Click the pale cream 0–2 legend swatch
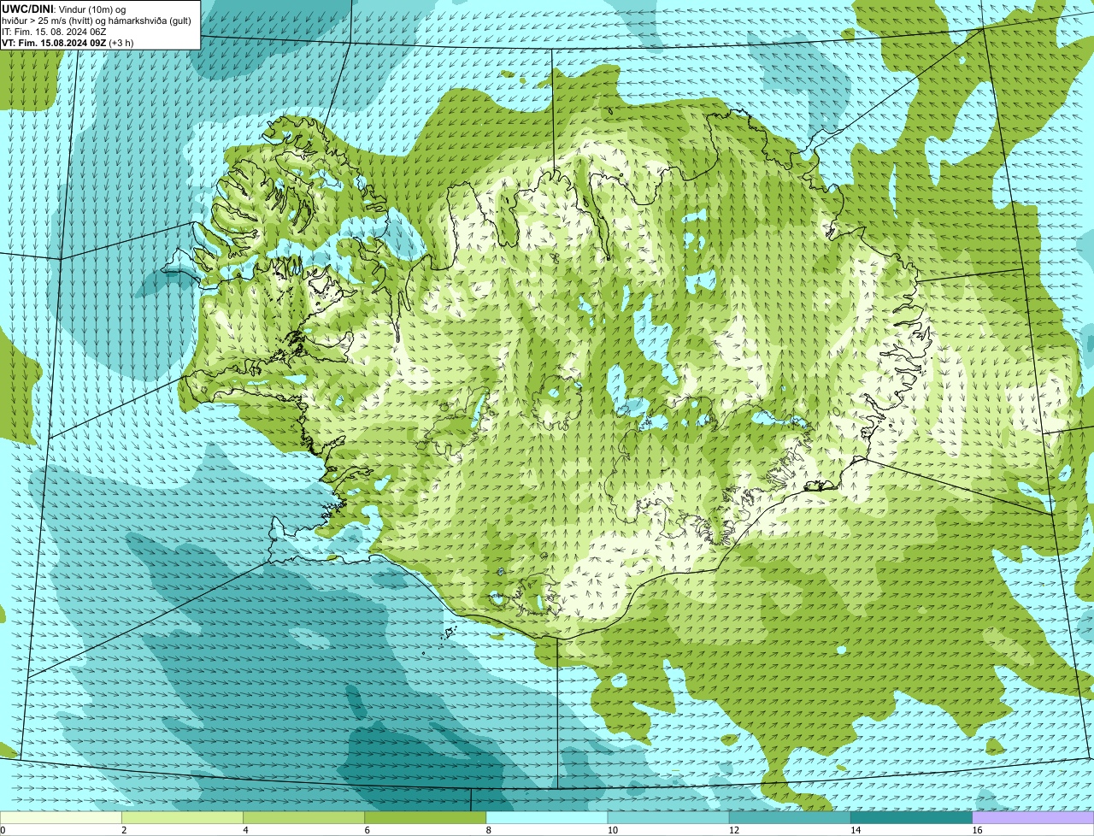1094x836 pixels. click(61, 818)
